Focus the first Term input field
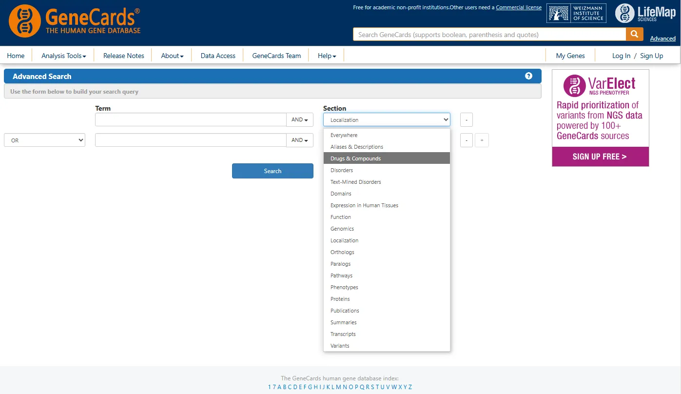 (191, 120)
